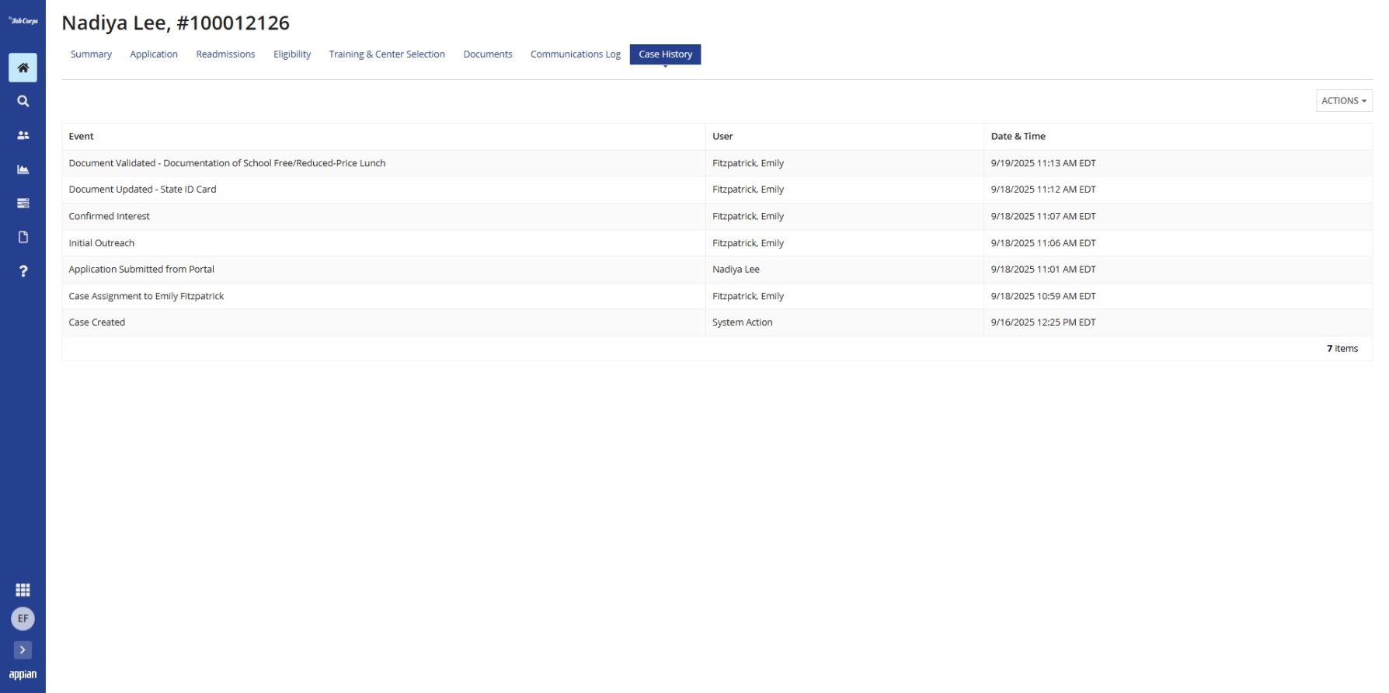
Task: Select the Initial Outreach event
Action: click(101, 243)
